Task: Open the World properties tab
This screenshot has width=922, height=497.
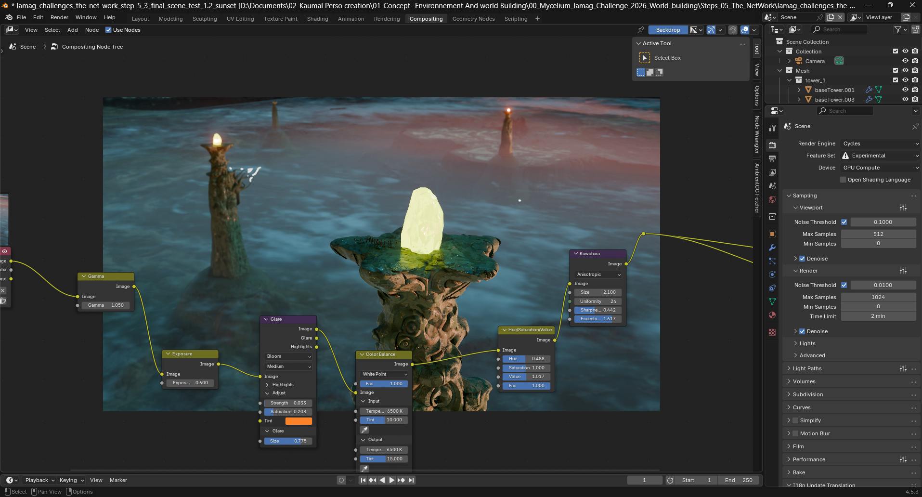Action: click(x=772, y=199)
